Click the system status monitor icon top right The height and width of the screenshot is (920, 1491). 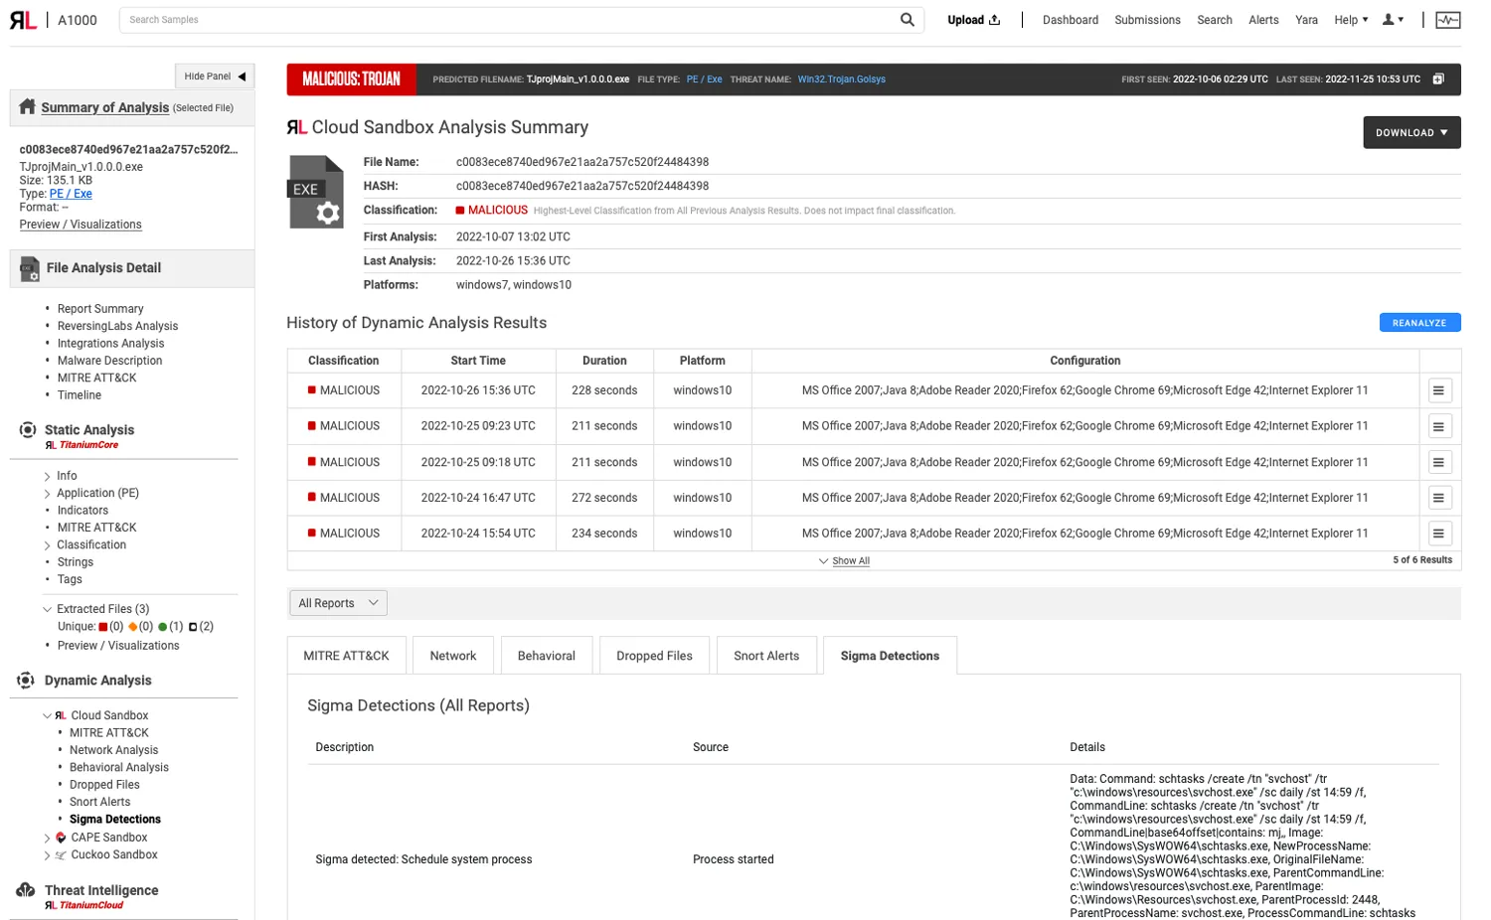tap(1447, 19)
